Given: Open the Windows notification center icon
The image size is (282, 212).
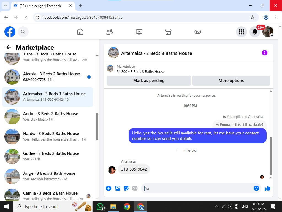Looking at the screenshot, I should 273,206.
